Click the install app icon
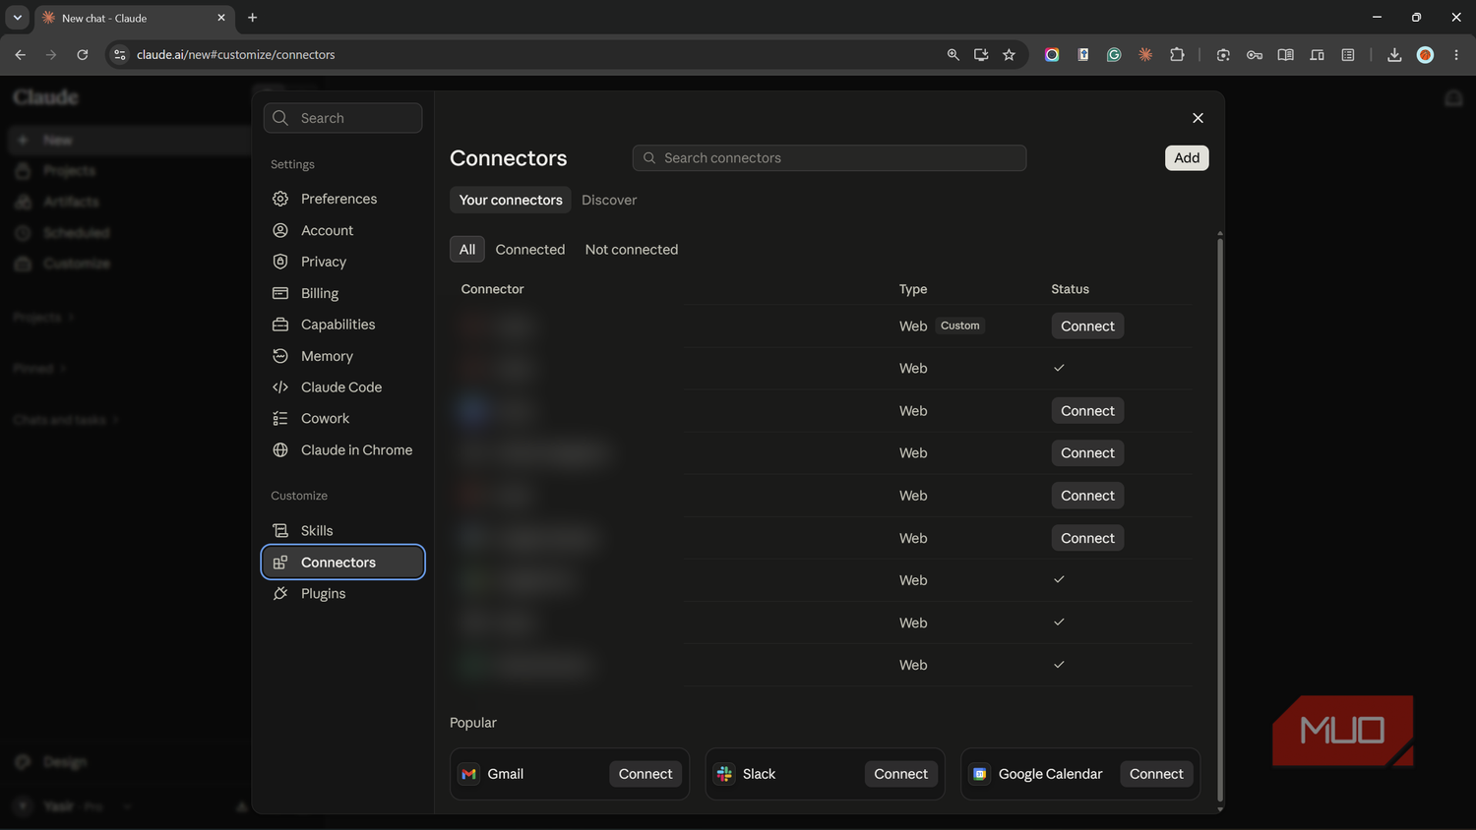1476x830 pixels. point(981,55)
